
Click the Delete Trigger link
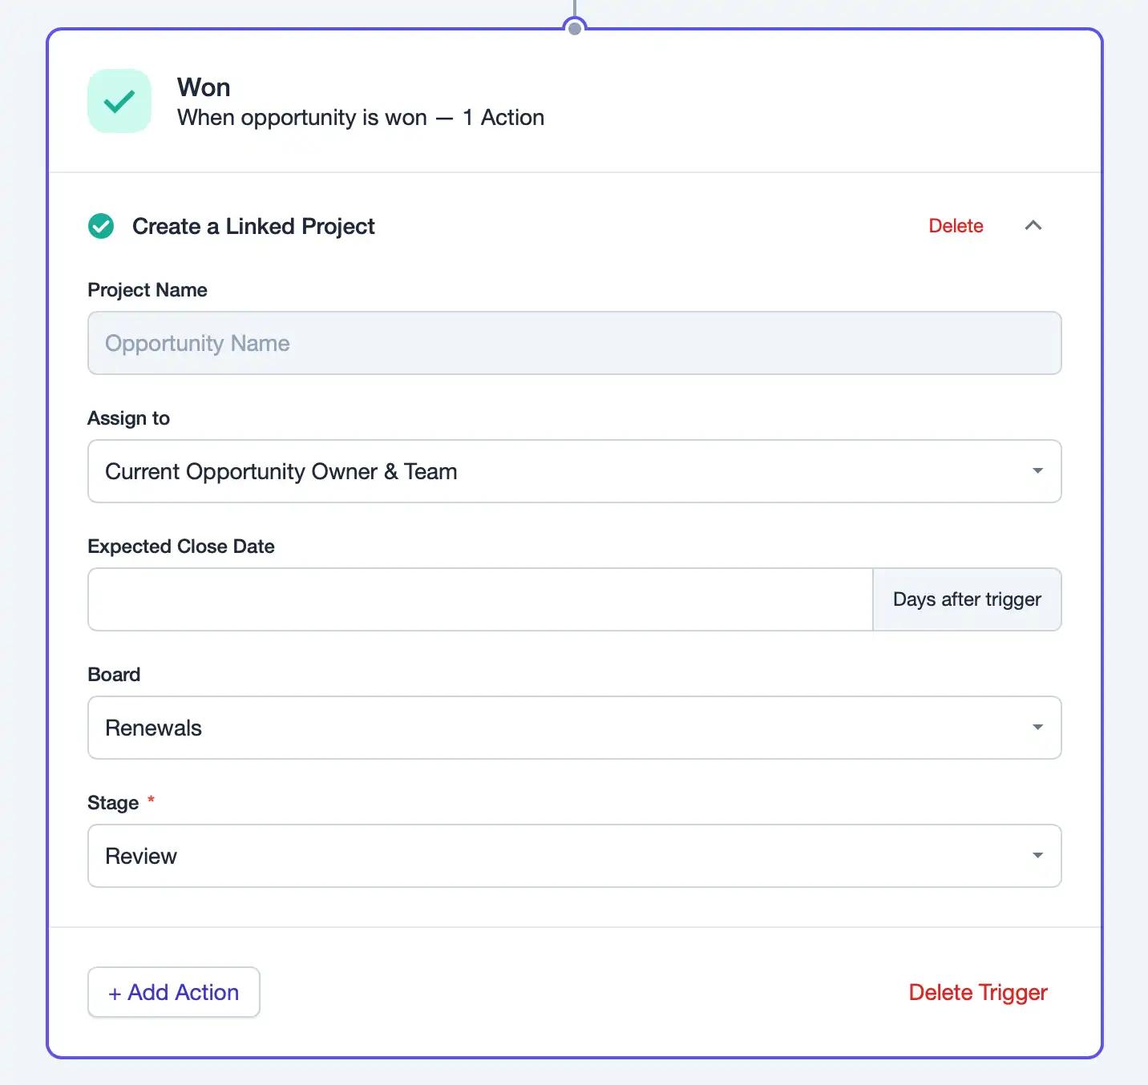[978, 992]
